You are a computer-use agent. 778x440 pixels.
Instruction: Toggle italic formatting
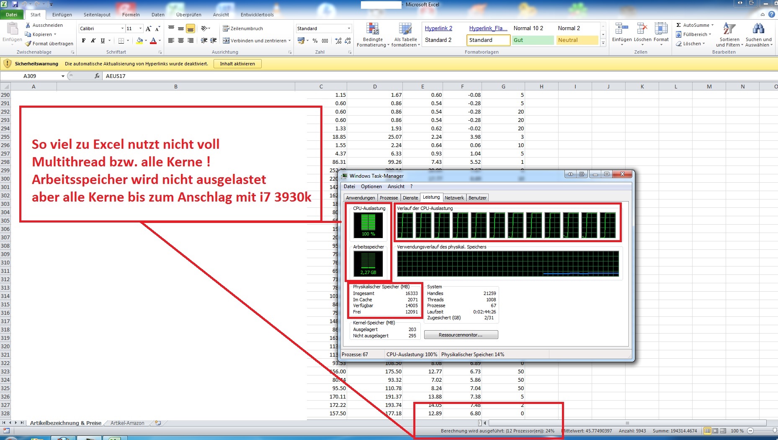[x=93, y=41]
